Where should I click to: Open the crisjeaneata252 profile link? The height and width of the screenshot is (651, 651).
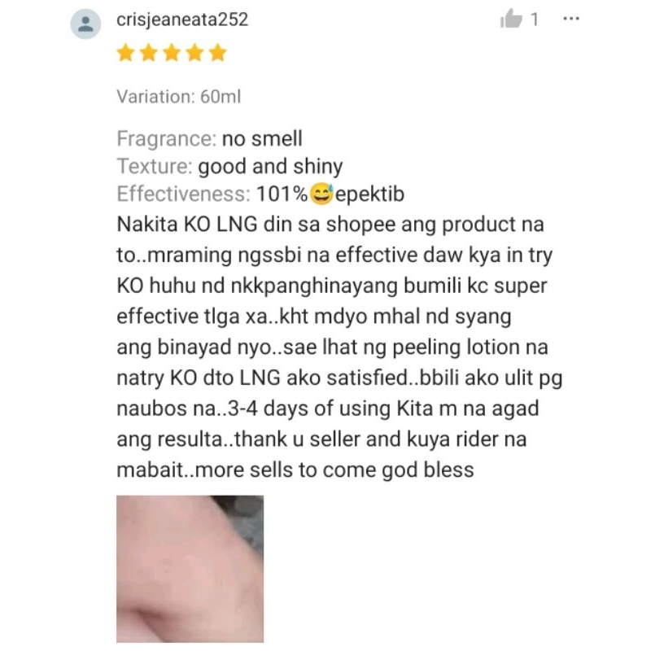click(x=182, y=20)
